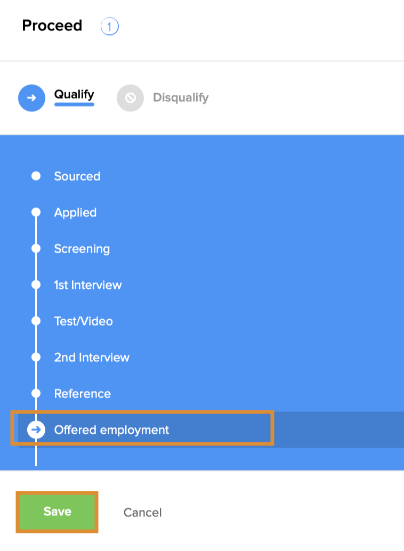Switch to the Disqualify tab
The height and width of the screenshot is (551, 404).
point(181,98)
